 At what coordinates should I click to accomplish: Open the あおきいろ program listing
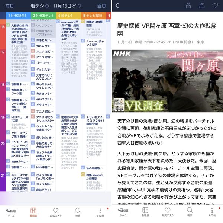click(43, 93)
